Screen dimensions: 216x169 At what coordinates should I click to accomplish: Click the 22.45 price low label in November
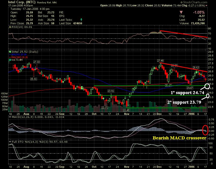(126, 110)
